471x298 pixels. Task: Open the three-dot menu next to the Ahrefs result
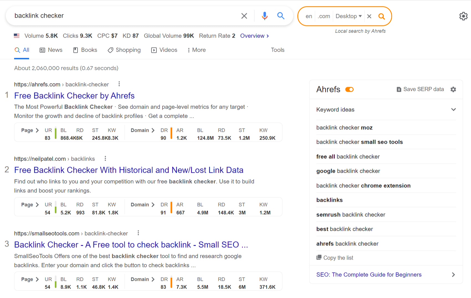pyautogui.click(x=119, y=84)
